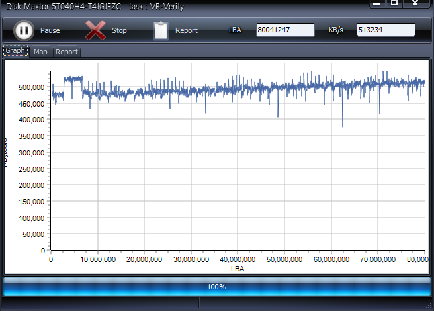Close the disk verify window

pos(415,3)
